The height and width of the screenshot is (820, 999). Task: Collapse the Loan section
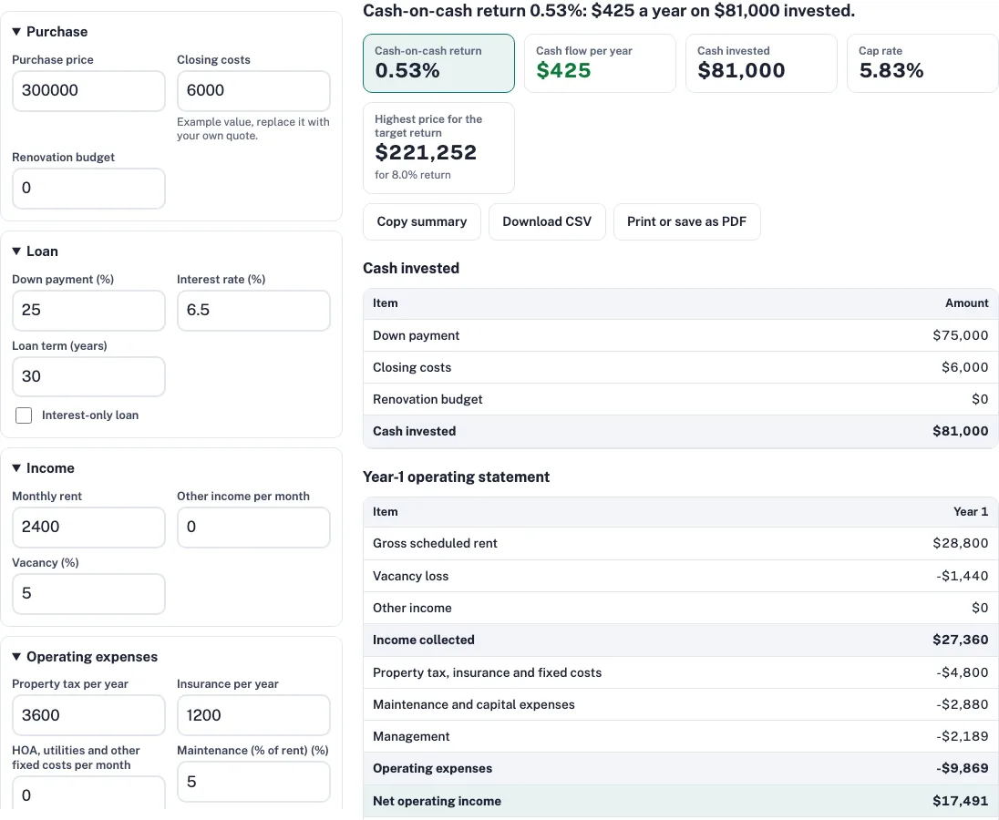pos(35,251)
